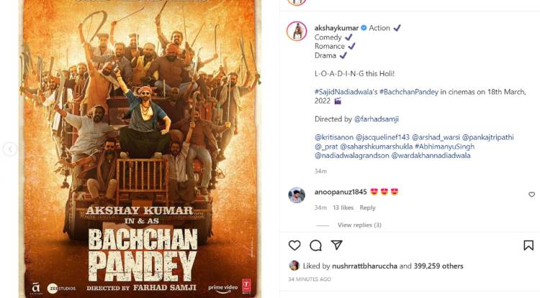Screen dimensions: 540x298
Task: View the 399,259 others who liked
Action: click(438, 266)
